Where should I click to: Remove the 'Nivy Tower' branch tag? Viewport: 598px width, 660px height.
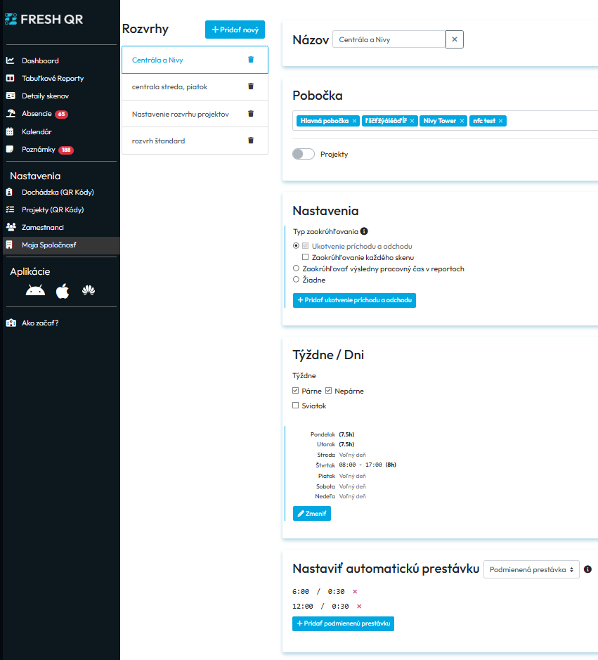pyautogui.click(x=462, y=121)
